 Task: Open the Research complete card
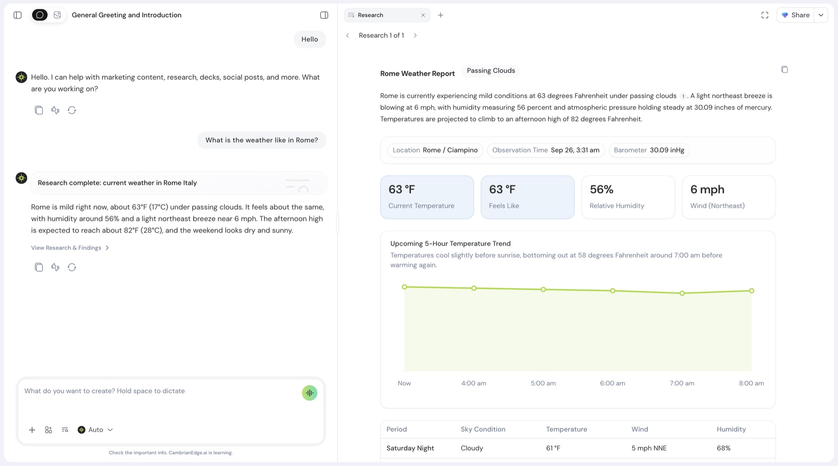point(179,183)
